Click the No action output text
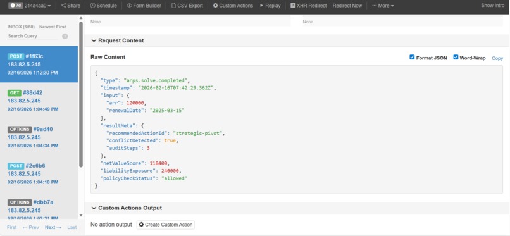Image resolution: width=510 pixels, height=236 pixels. (111, 225)
